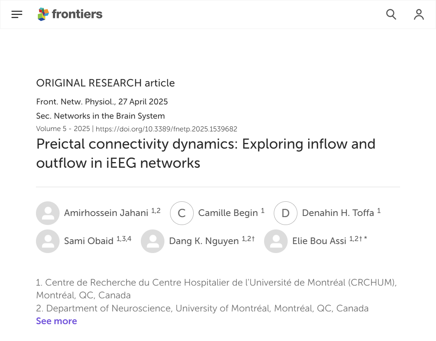The width and height of the screenshot is (436, 341).
Task: Open the search magnifier icon
Action: [391, 15]
